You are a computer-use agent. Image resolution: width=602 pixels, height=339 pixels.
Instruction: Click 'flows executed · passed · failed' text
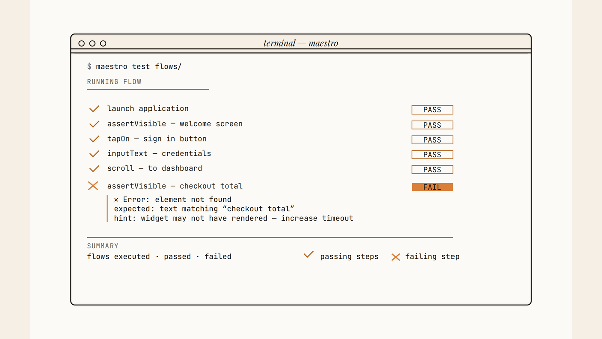click(160, 257)
